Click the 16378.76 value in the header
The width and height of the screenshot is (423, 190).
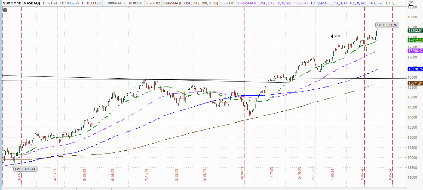[375, 3]
